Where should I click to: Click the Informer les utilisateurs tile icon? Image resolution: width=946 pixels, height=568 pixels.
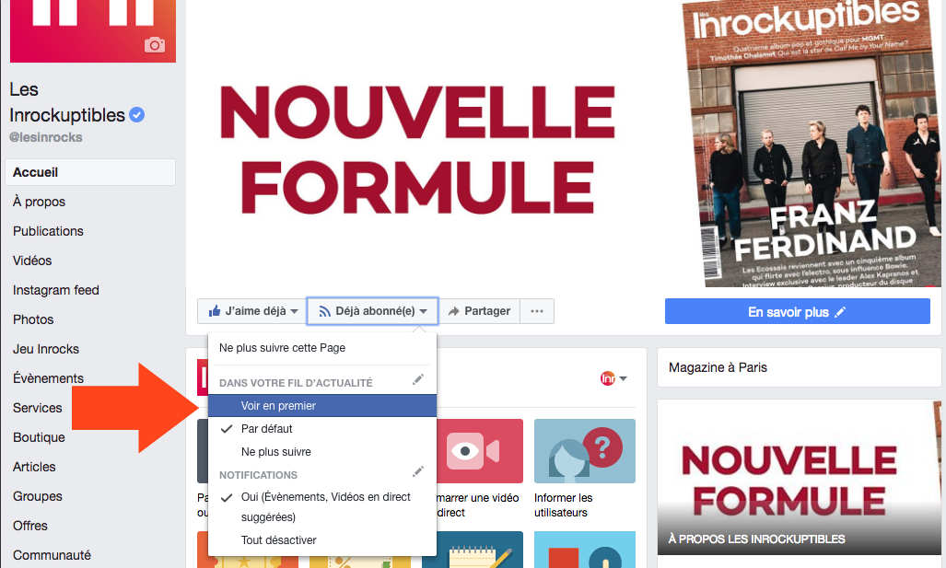(585, 451)
